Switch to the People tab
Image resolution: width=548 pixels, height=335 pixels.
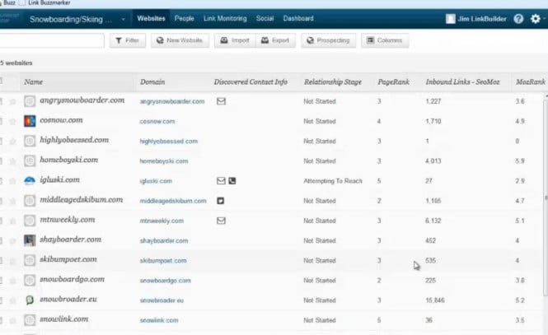[x=184, y=18]
